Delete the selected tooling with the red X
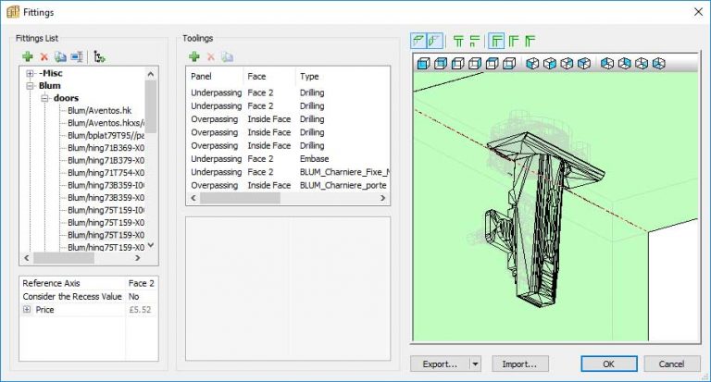Screen dimensions: 711x382 point(211,57)
